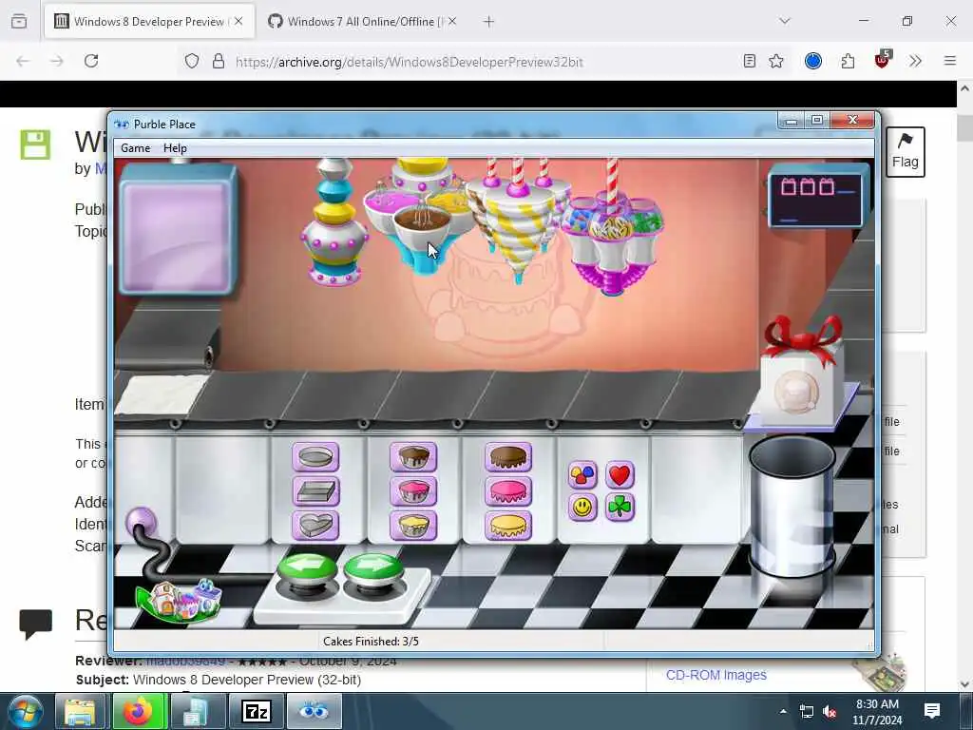
Task: Switch to Firefox in the taskbar
Action: (x=139, y=711)
